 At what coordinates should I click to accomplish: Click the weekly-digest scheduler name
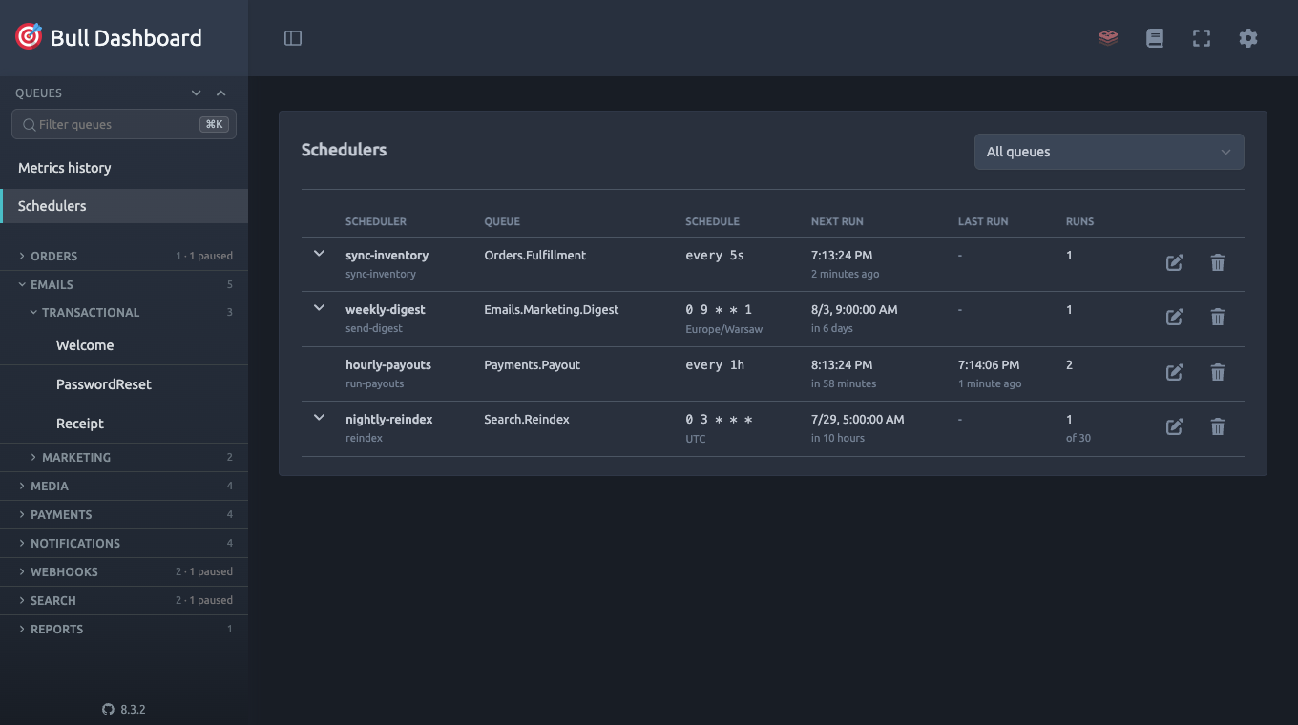tap(386, 309)
